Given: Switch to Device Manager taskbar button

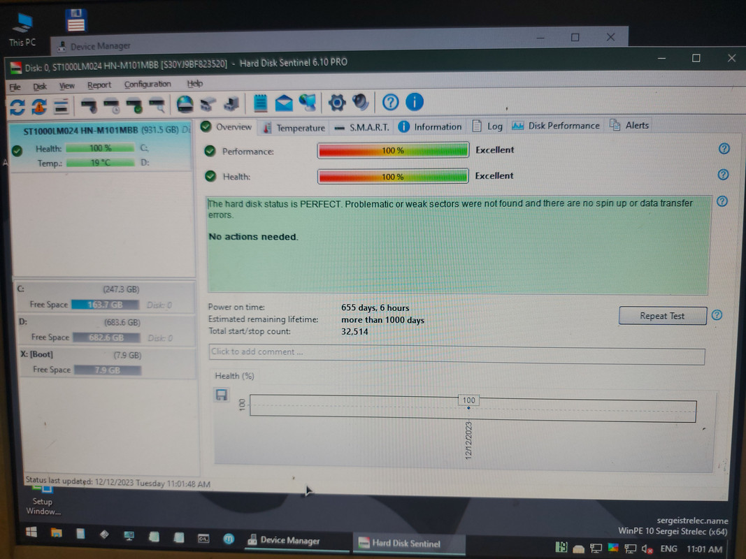Looking at the screenshot, I should 297,540.
